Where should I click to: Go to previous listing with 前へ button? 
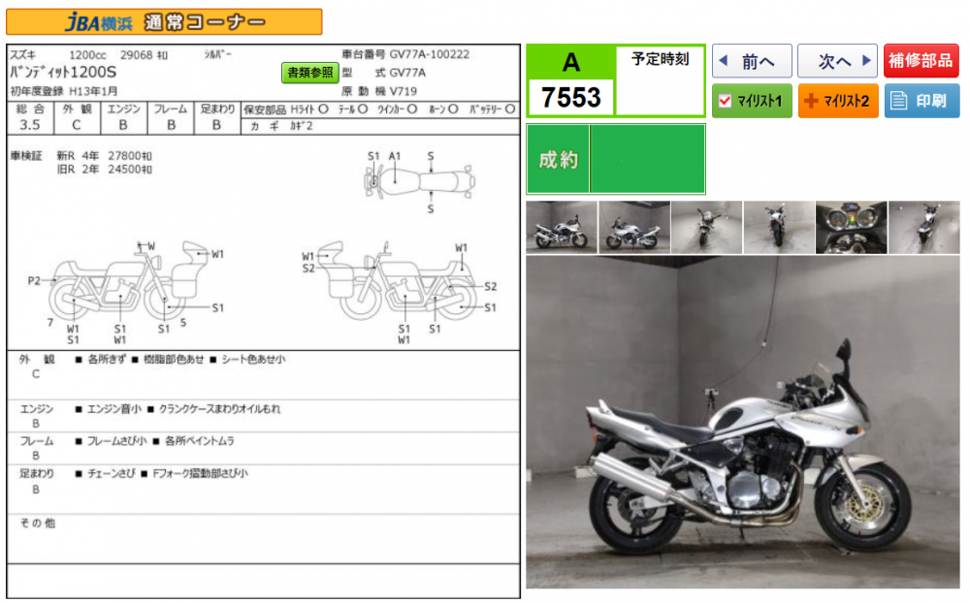pos(752,61)
